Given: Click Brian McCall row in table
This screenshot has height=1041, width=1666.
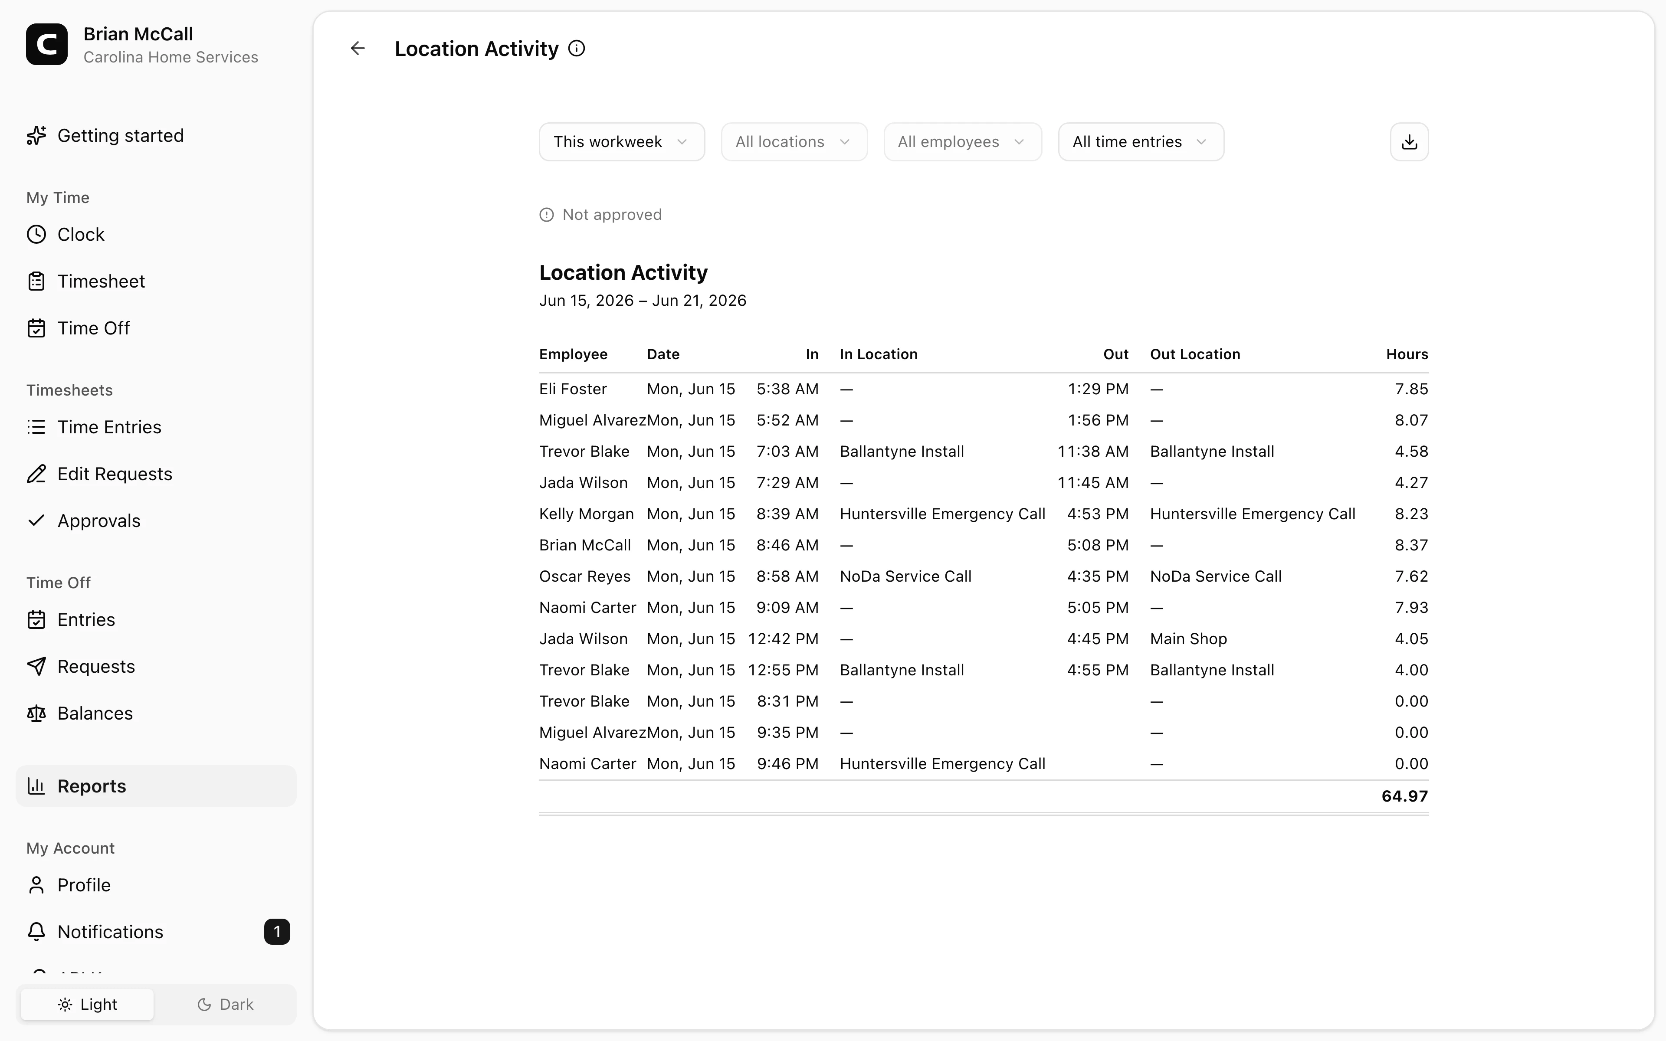Looking at the screenshot, I should coord(984,545).
